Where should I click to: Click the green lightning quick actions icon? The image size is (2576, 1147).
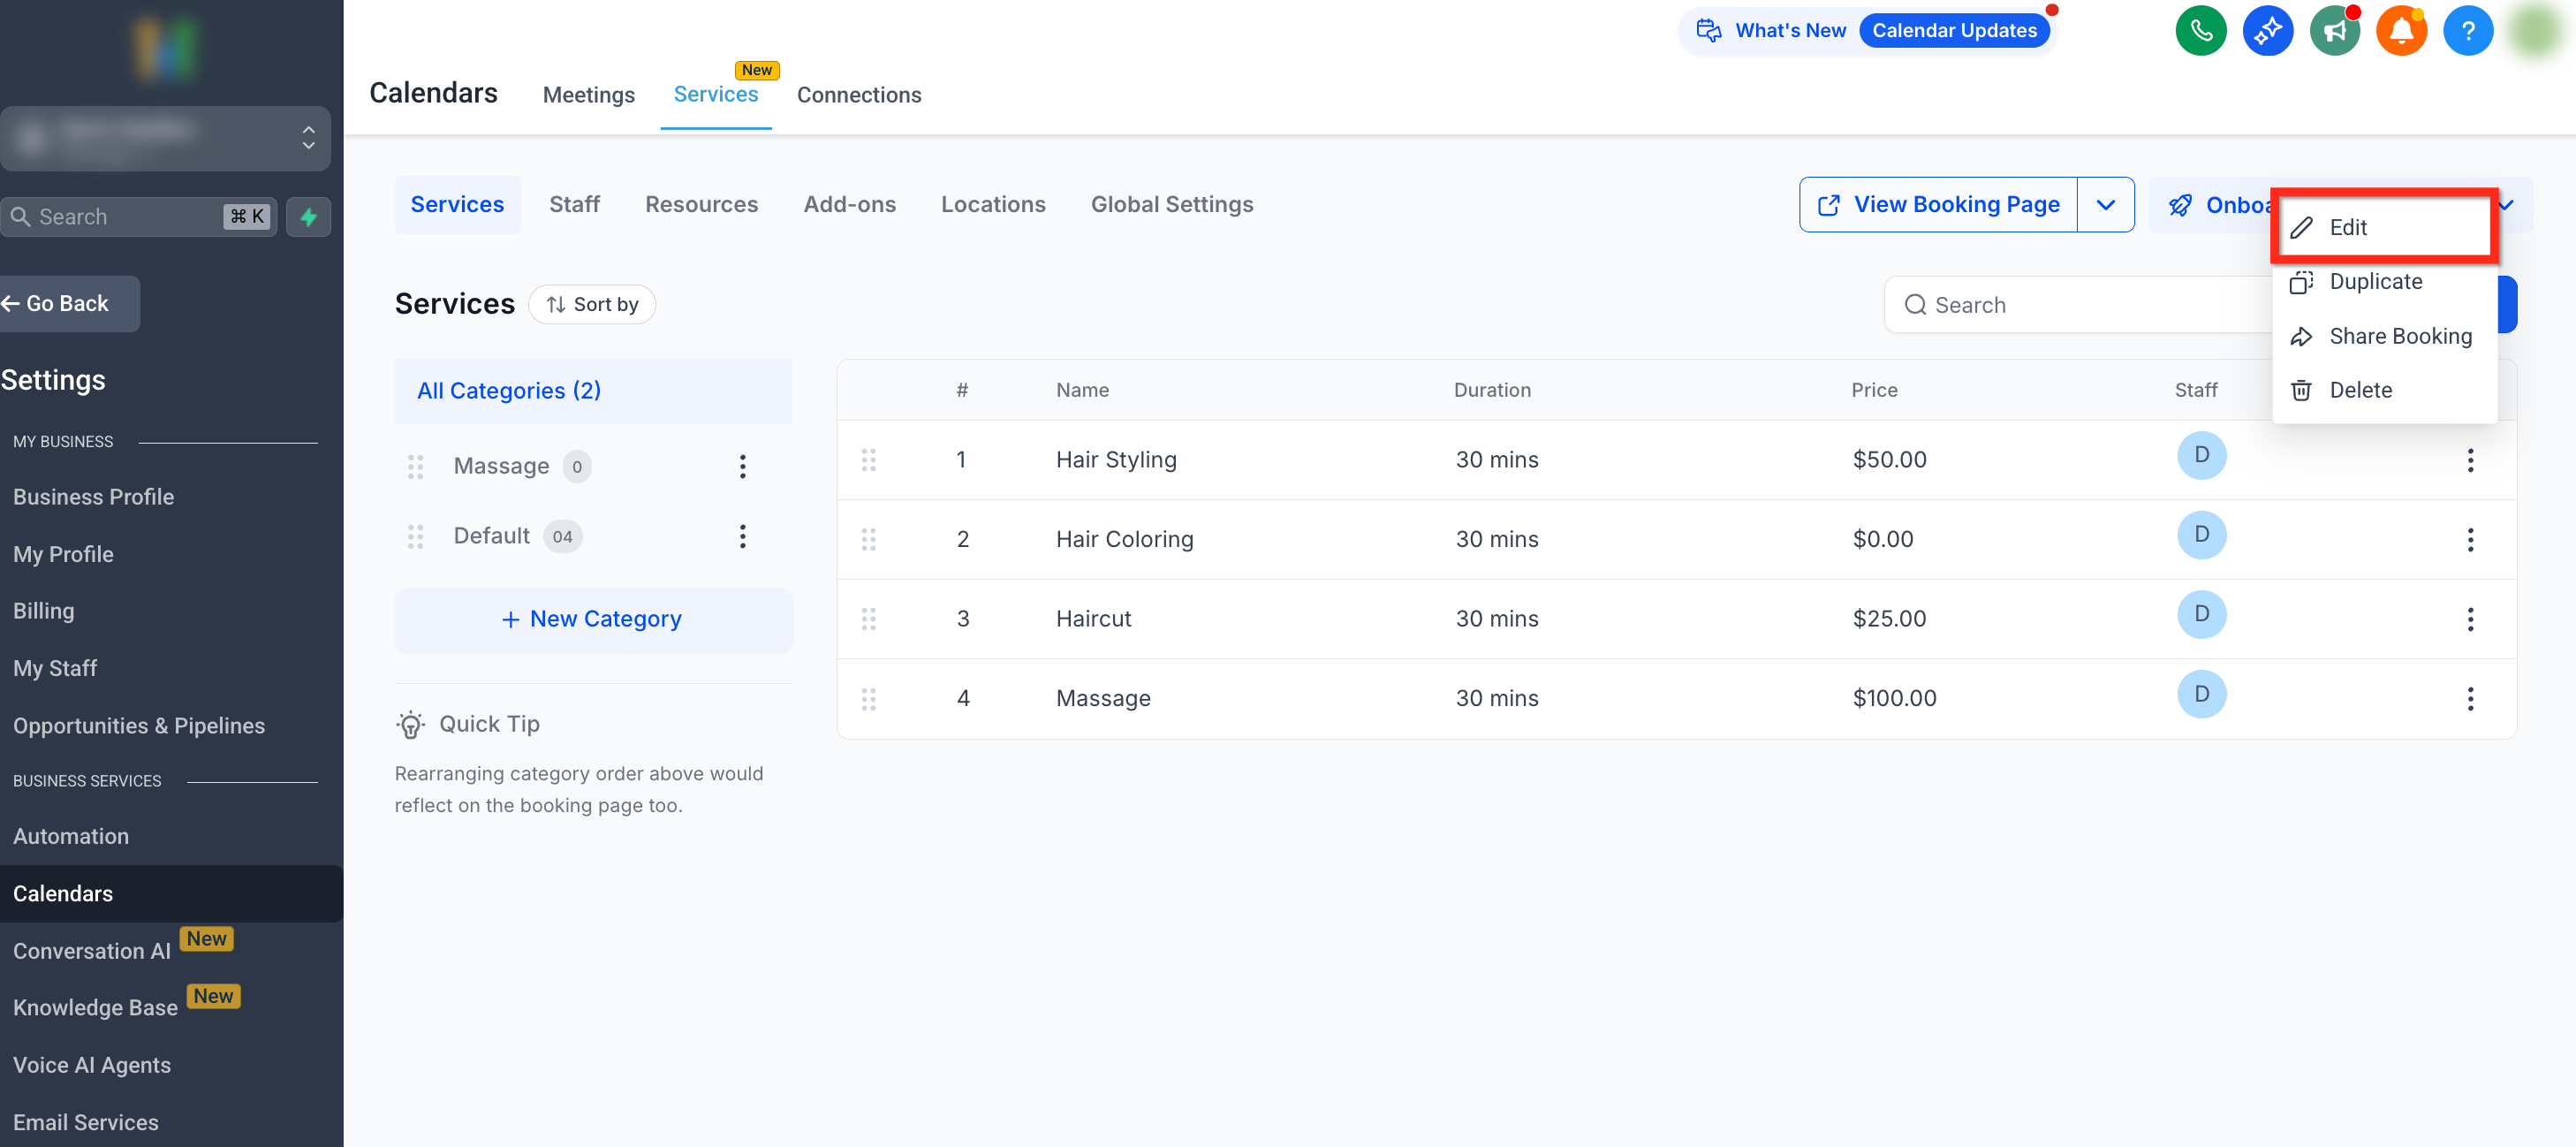(x=308, y=217)
